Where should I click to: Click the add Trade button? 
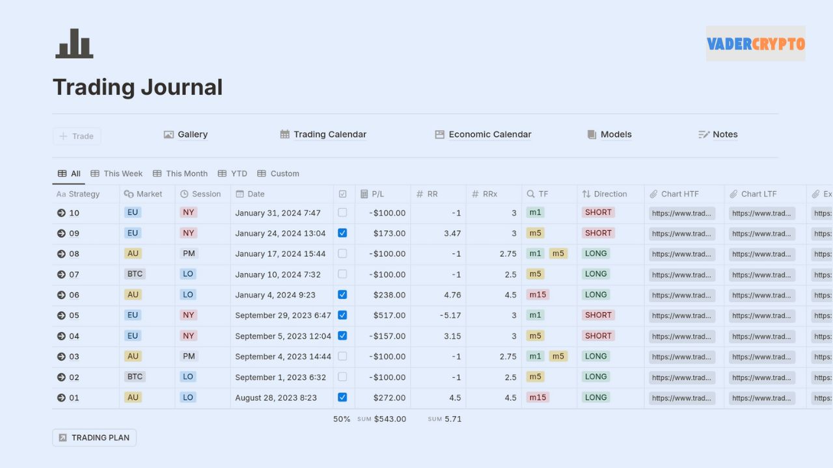77,136
